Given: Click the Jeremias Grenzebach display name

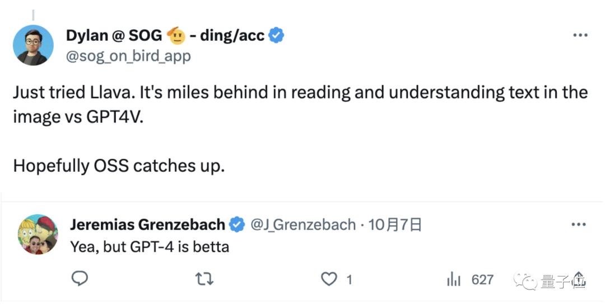Looking at the screenshot, I should (148, 225).
